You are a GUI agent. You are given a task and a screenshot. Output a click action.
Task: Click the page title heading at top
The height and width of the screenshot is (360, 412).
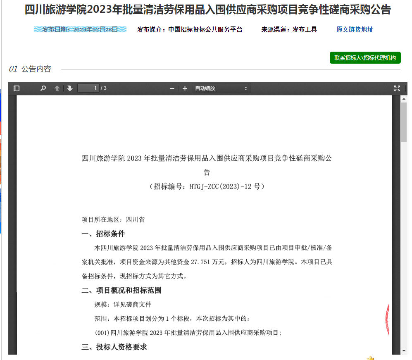click(x=208, y=10)
